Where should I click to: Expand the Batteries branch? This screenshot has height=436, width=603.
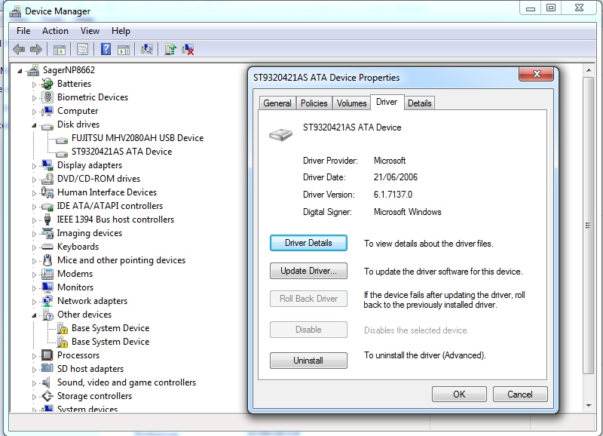pos(34,84)
